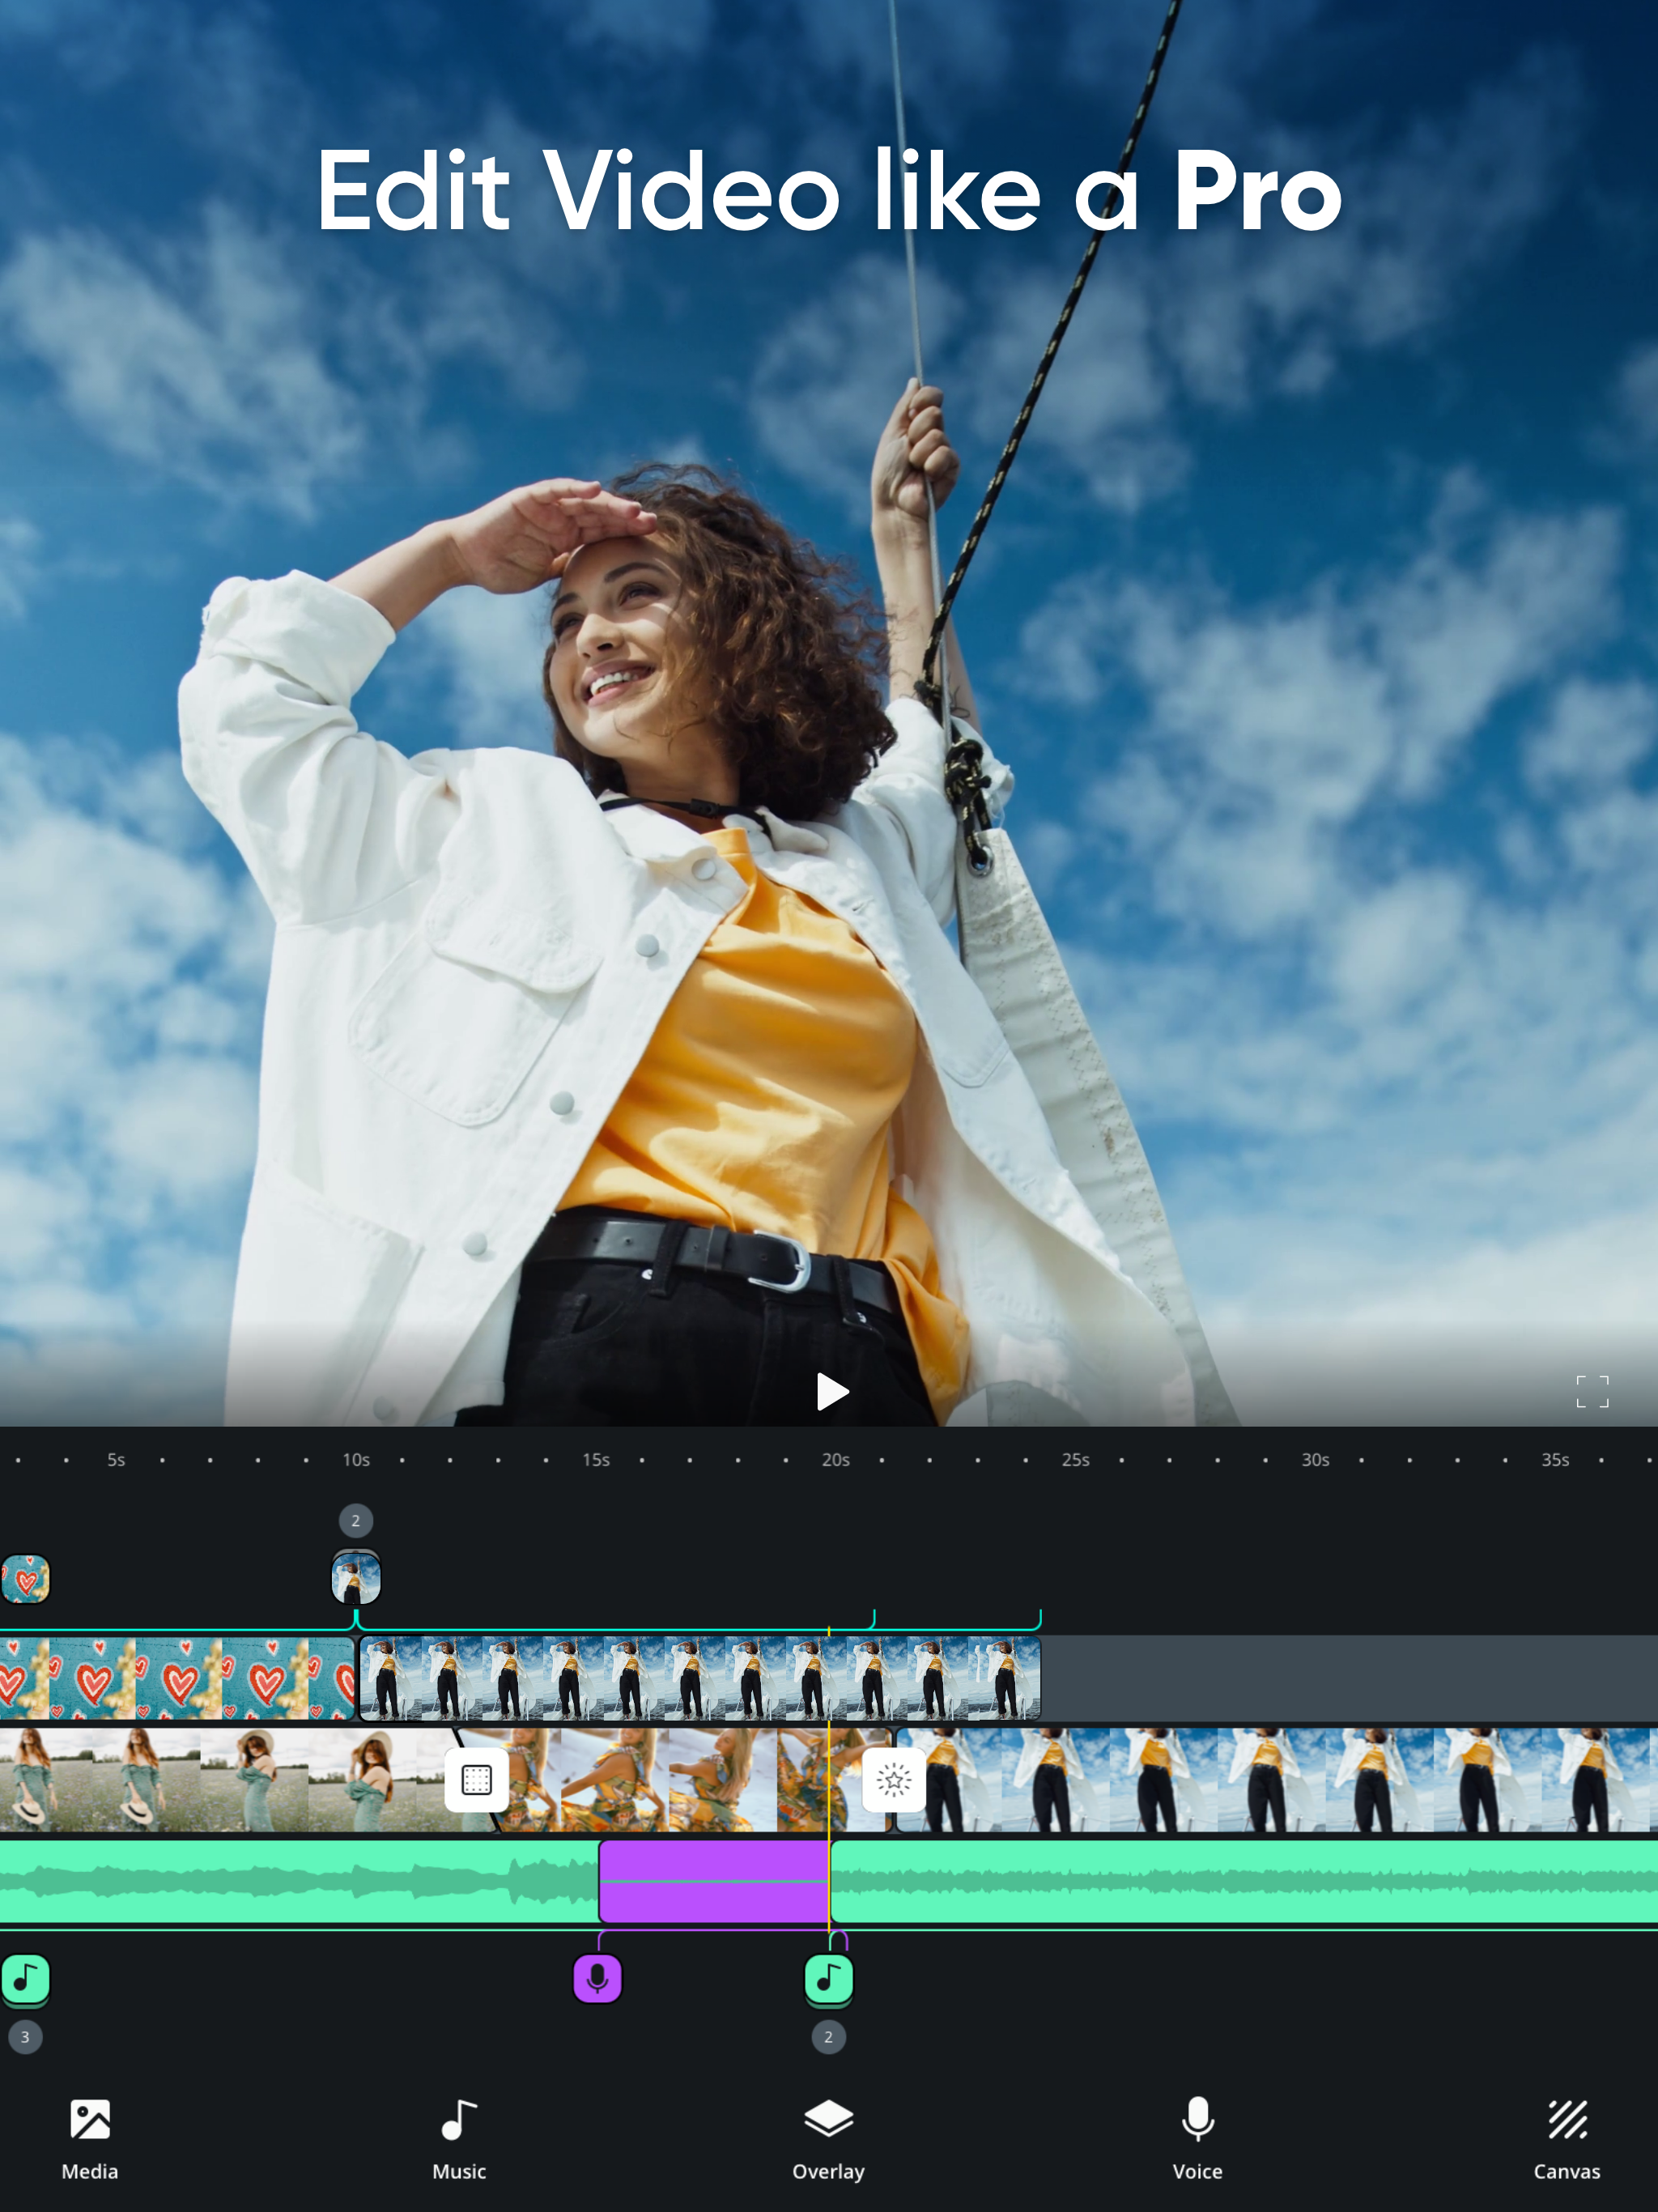Tap the heart overlay thumbnail
The image size is (1658, 2212).
coord(25,1579)
